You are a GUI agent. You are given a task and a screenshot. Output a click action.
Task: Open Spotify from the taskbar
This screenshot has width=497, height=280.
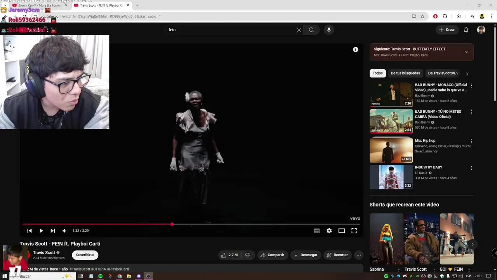pyautogui.click(x=101, y=276)
